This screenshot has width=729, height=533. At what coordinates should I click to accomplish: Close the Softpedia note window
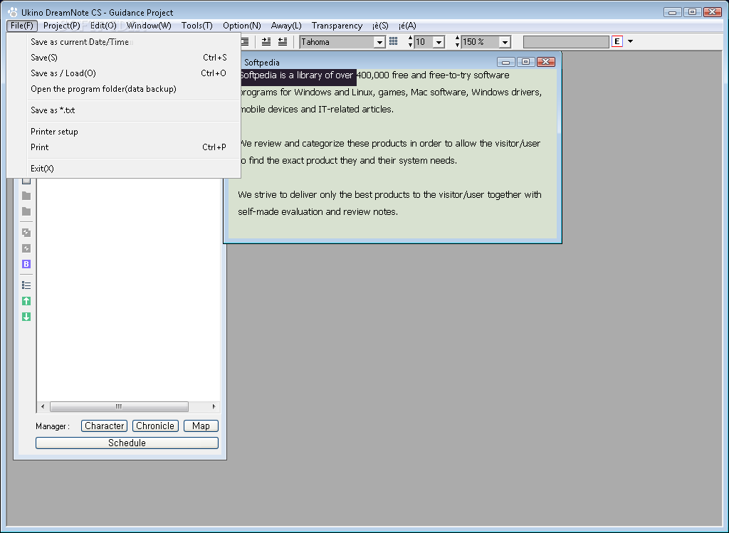point(546,62)
